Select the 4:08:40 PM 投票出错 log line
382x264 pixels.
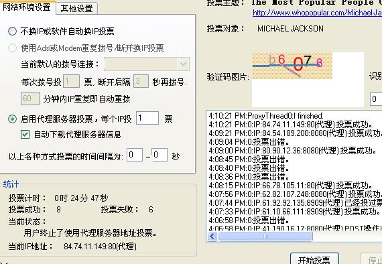[x=249, y=168]
